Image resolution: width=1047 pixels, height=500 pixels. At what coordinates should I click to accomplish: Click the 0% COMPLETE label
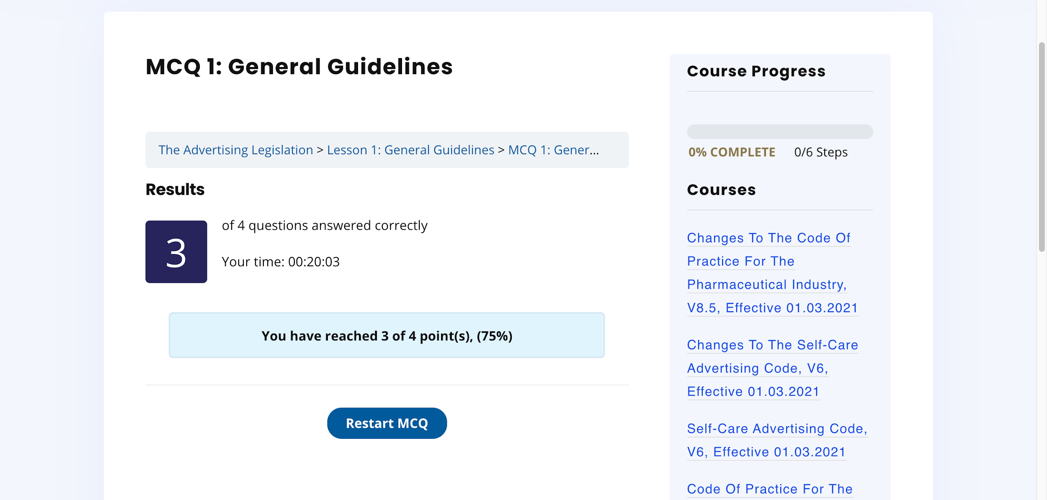pyautogui.click(x=732, y=152)
